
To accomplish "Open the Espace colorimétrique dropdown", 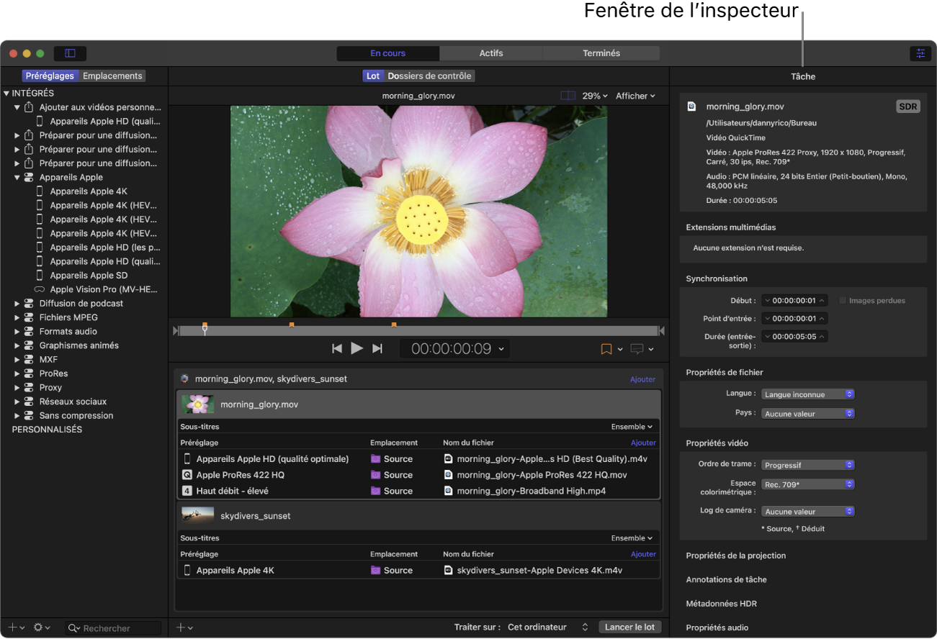I will [x=808, y=484].
